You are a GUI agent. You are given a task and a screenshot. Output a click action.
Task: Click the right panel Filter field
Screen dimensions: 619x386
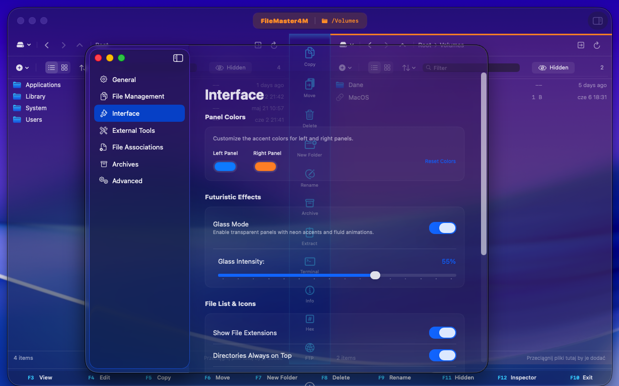point(471,67)
